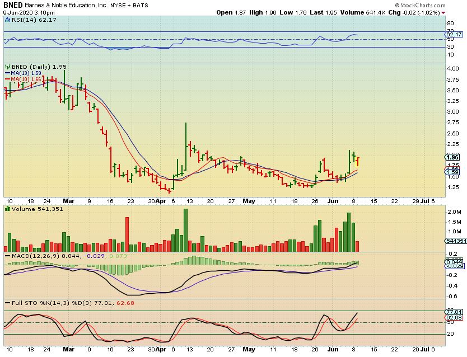
Task: Click the 30 level label on RSI axis
Action: 450,47
